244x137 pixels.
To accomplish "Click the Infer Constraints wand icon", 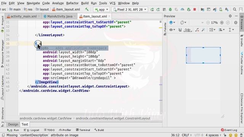I will [x=203, y=30].
